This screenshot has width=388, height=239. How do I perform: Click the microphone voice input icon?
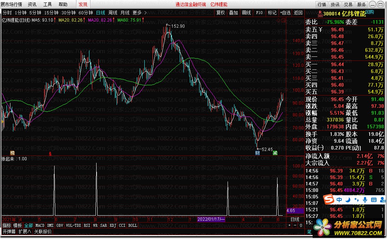365,199
